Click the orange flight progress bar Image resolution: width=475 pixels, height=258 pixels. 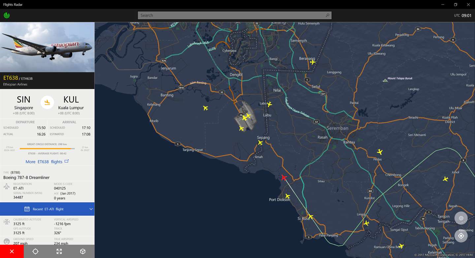(47, 149)
